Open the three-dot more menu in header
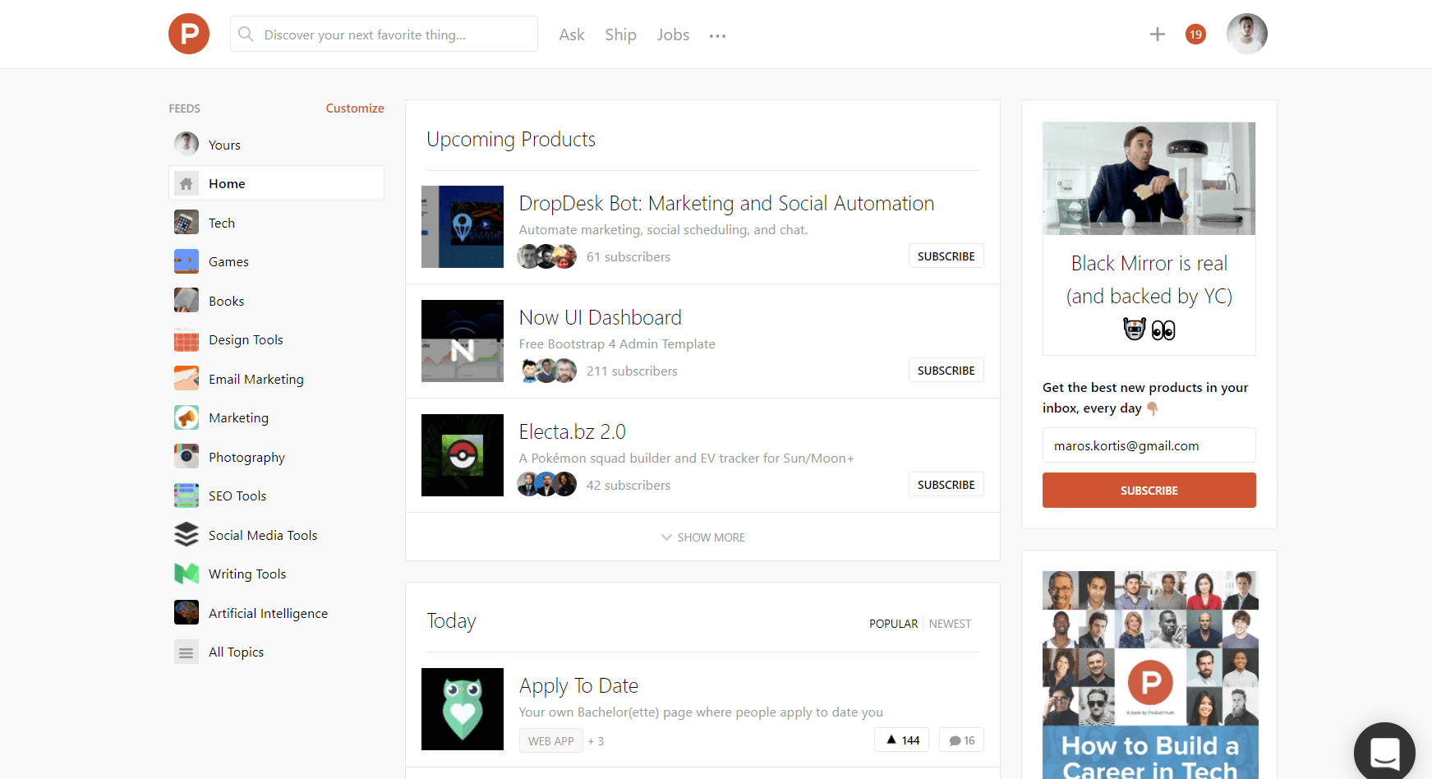Viewport: 1432px width, 779px height. pos(717,36)
